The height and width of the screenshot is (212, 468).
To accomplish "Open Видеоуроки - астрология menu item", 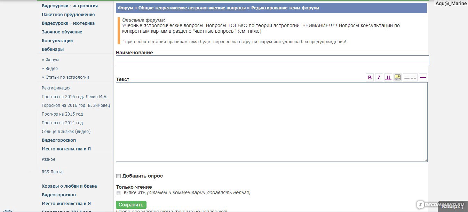I will pyautogui.click(x=70, y=6).
